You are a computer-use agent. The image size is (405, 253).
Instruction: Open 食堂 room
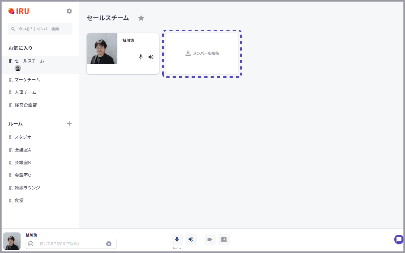pyautogui.click(x=40, y=201)
